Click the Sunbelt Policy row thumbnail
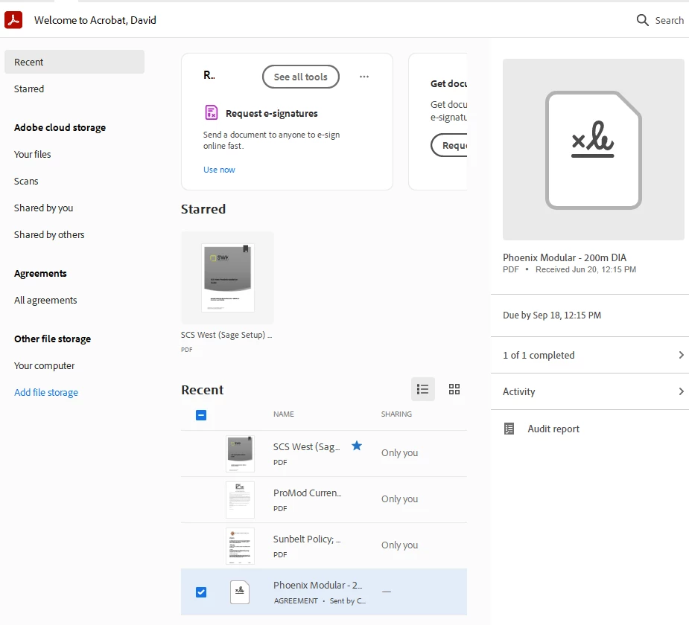 click(240, 546)
